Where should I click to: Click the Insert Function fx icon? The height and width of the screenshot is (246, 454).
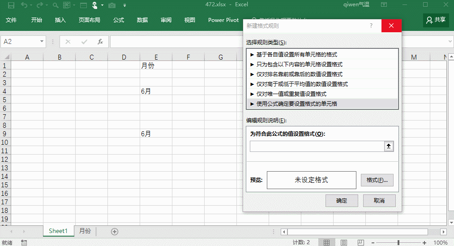click(x=100, y=42)
